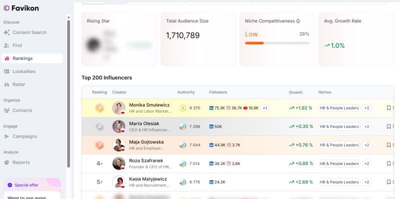Click the Special offer badge
Image resolution: width=400 pixels, height=199 pixels.
pyautogui.click(x=23, y=185)
